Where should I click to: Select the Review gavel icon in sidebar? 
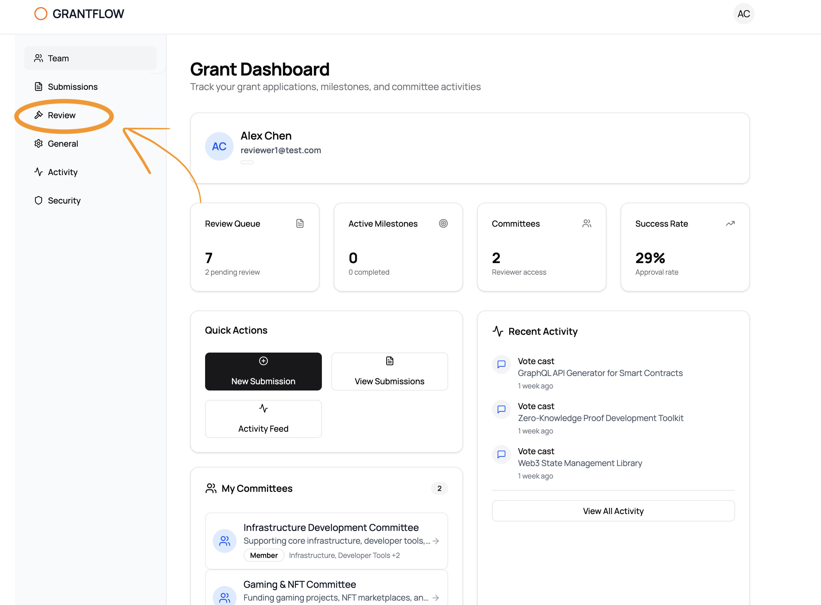pos(39,115)
